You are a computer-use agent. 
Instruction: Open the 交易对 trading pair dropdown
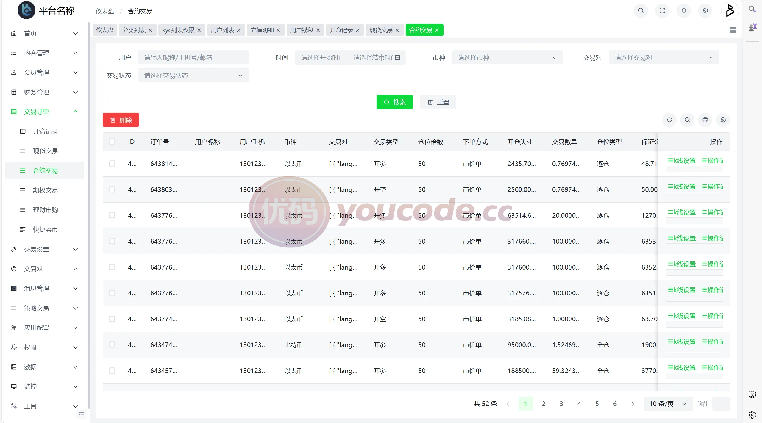[x=664, y=57]
